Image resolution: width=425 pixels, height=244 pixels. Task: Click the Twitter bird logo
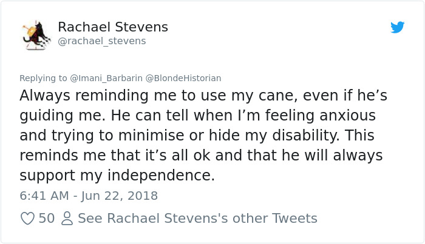pos(398,27)
